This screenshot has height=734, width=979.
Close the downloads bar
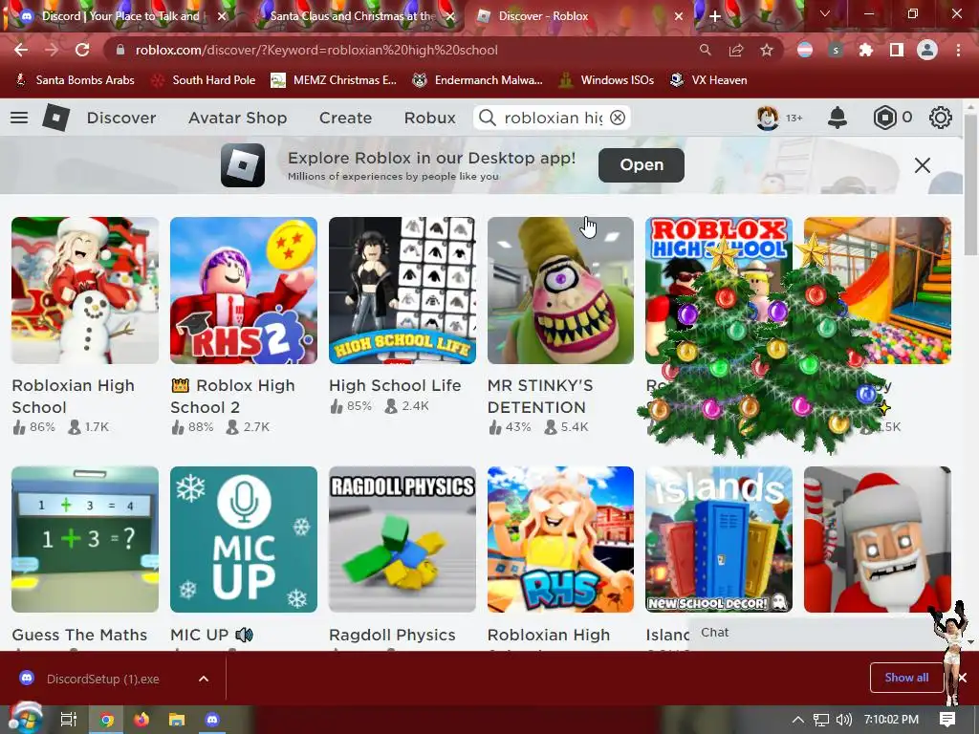point(963,678)
